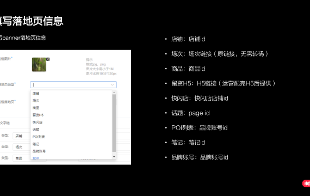Open the 类型 field showing 商品
Image resolution: width=310 pixels, height=196 pixels.
click(x=21, y=158)
